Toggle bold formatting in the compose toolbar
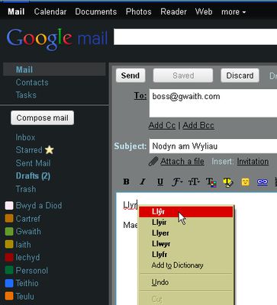 (126, 181)
